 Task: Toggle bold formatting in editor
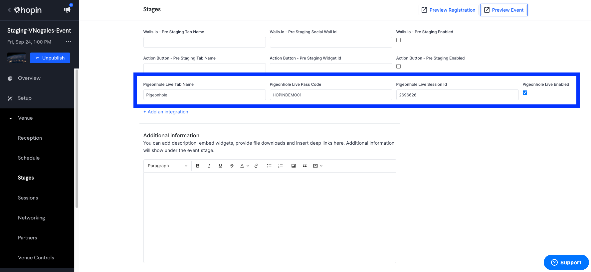[x=198, y=166]
